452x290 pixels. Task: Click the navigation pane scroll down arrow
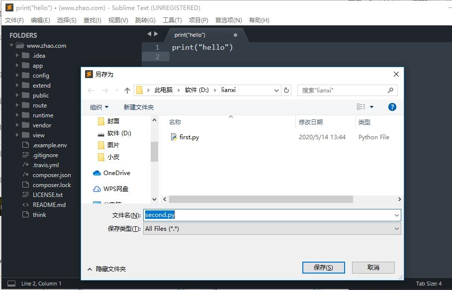pos(154,199)
